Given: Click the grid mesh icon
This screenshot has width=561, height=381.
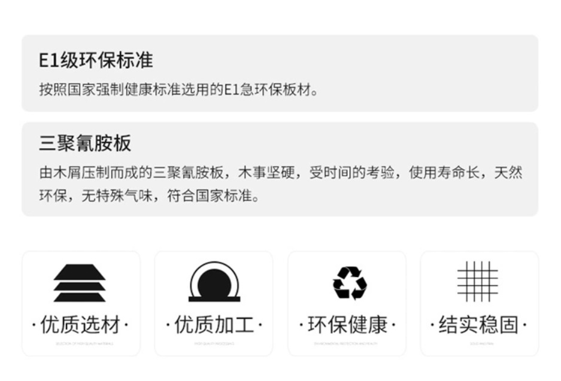Looking at the screenshot, I should tap(478, 281).
